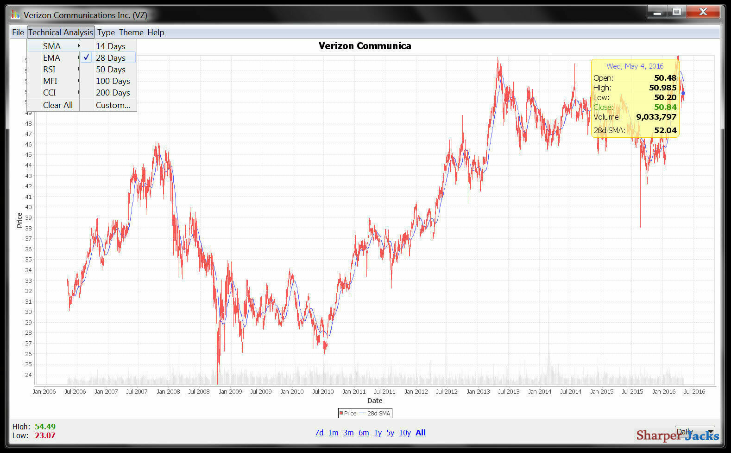Show the 6m time range

coord(364,433)
